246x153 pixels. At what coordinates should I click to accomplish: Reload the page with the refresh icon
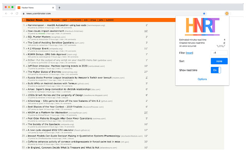tap(17, 14)
